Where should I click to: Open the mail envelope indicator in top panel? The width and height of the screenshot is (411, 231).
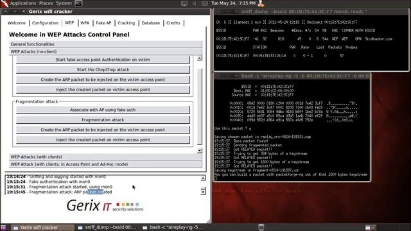(x=205, y=3)
